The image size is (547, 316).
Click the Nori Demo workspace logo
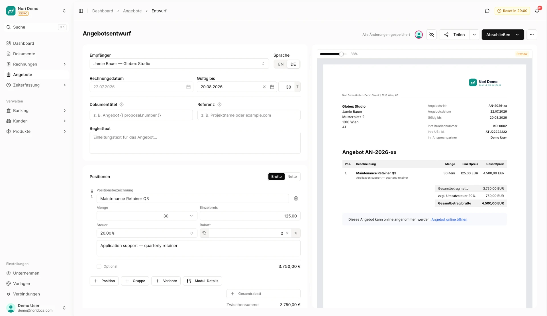coord(11,11)
